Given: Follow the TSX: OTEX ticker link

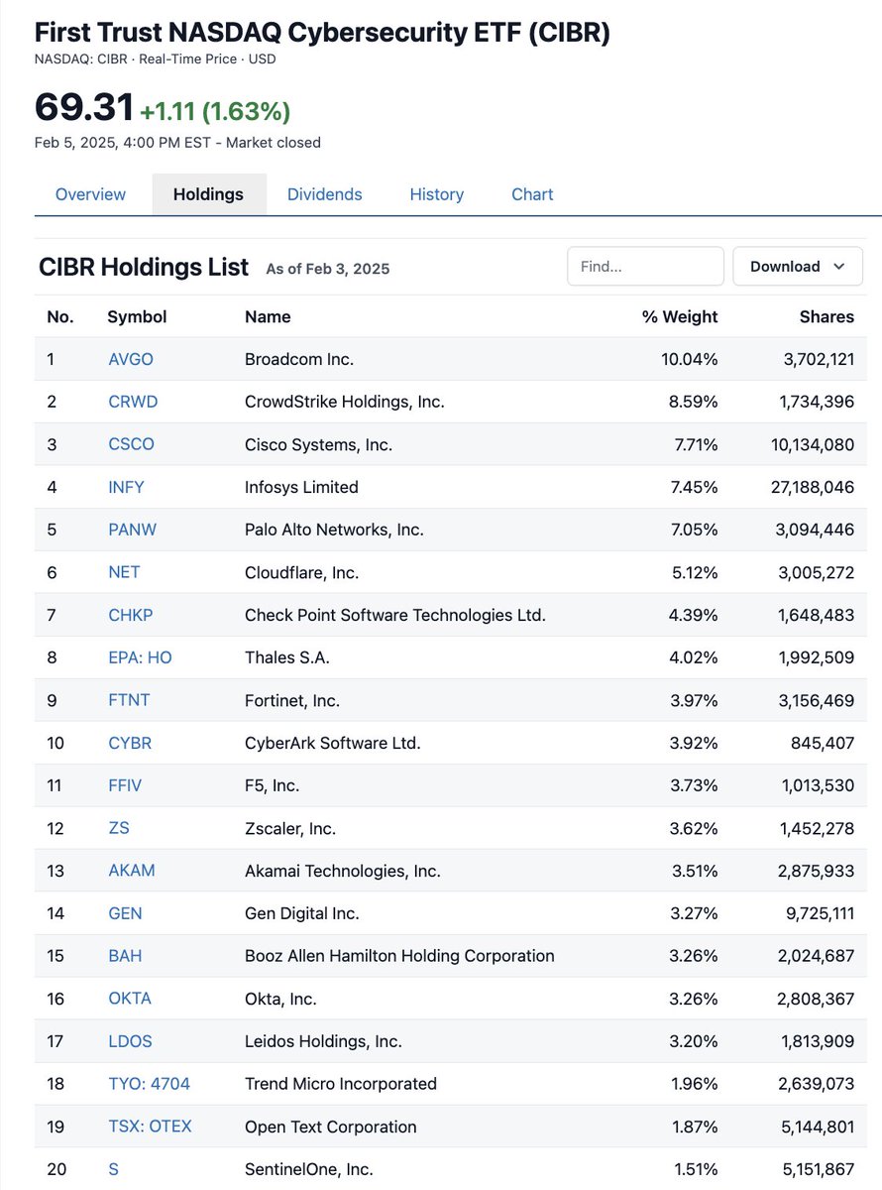Looking at the screenshot, I should click(x=151, y=1127).
